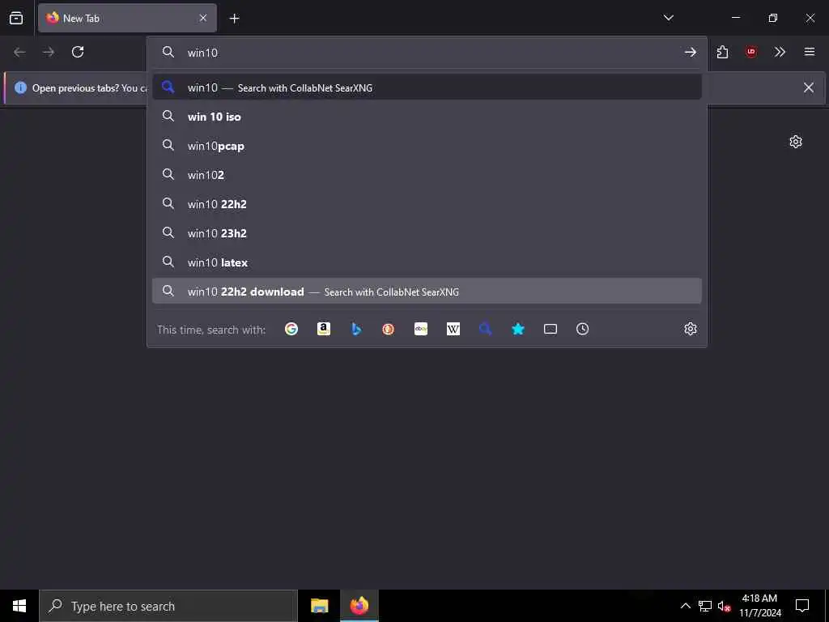Open the clock showing 4:18 AM
The height and width of the screenshot is (622, 829).
759,606
